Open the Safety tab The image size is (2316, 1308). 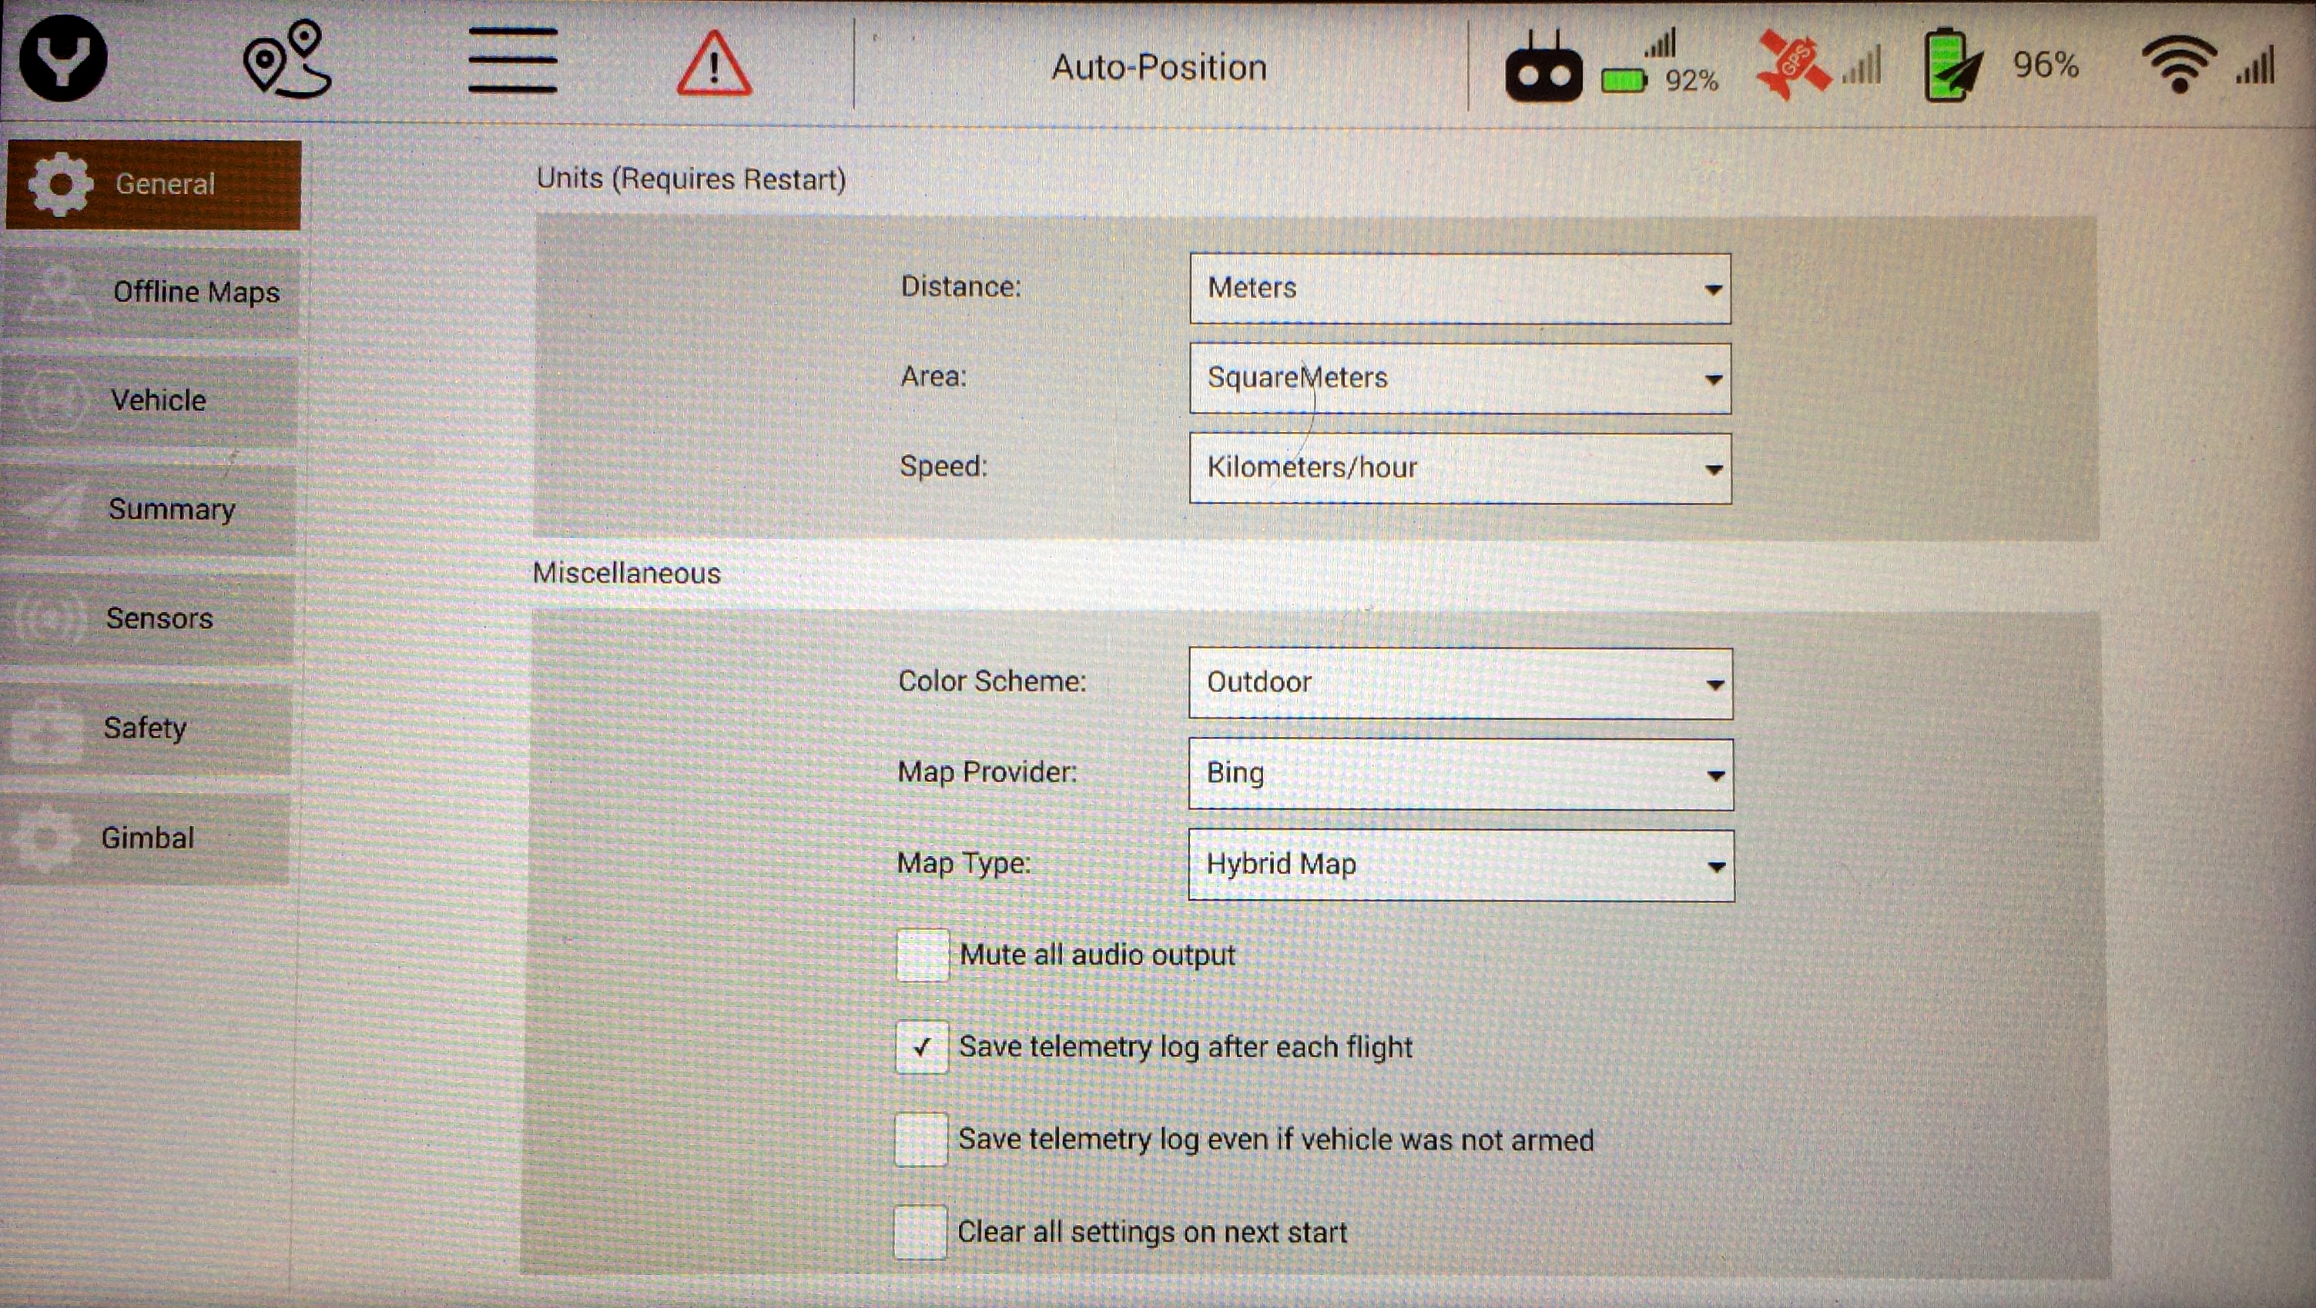coord(145,728)
